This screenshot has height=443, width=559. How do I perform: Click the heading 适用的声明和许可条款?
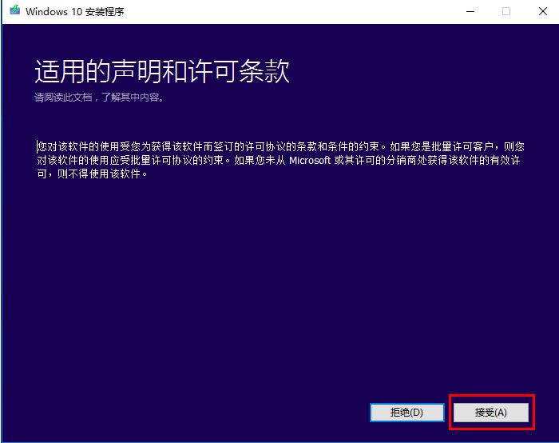[161, 72]
